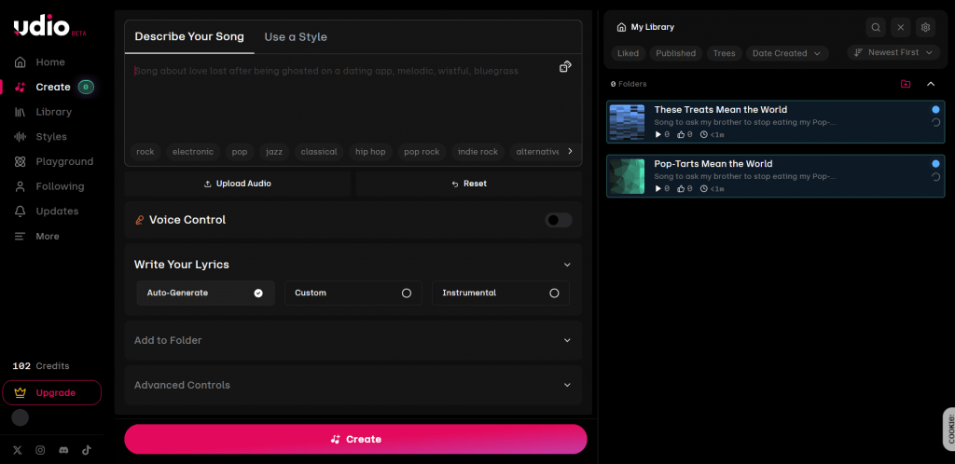Expand the Advanced Controls section

(353, 386)
